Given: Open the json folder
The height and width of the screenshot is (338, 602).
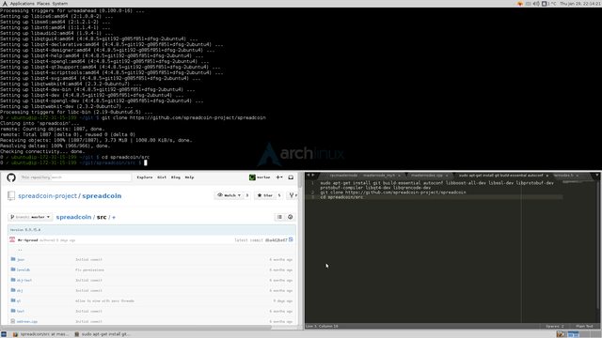Looking at the screenshot, I should (x=21, y=260).
